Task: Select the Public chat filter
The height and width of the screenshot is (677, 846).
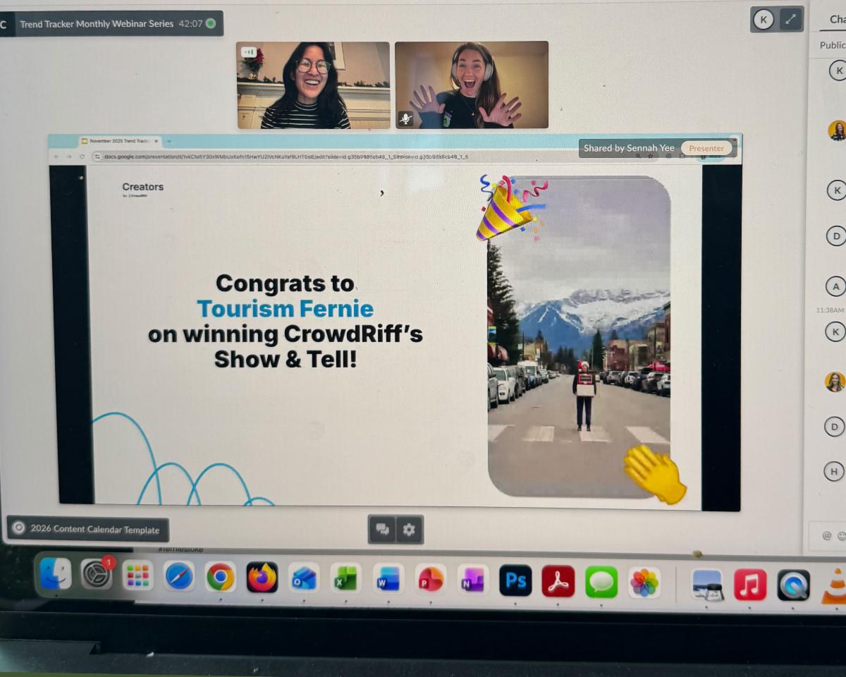Action: (x=833, y=45)
